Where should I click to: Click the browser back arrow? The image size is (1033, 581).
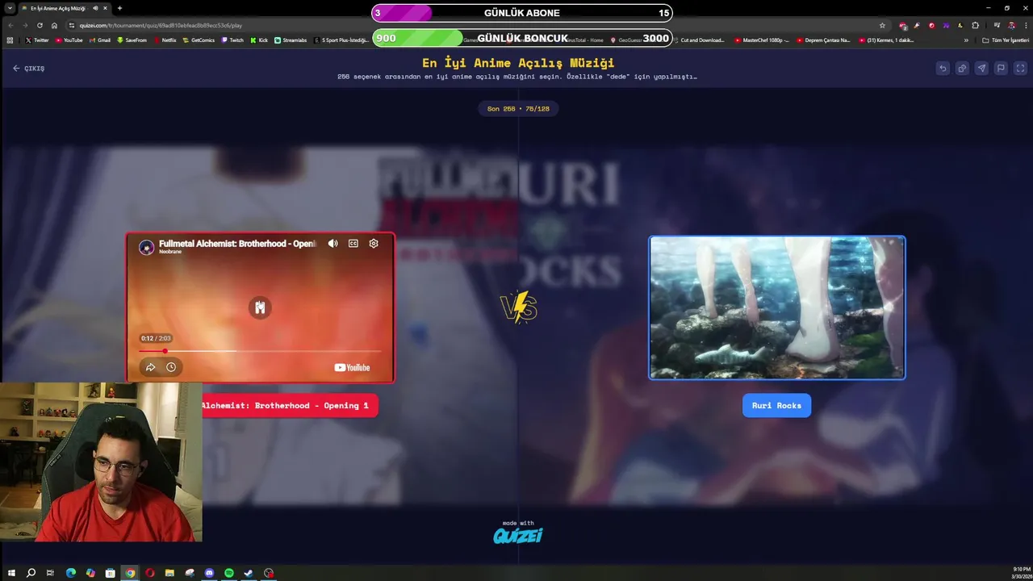click(10, 25)
